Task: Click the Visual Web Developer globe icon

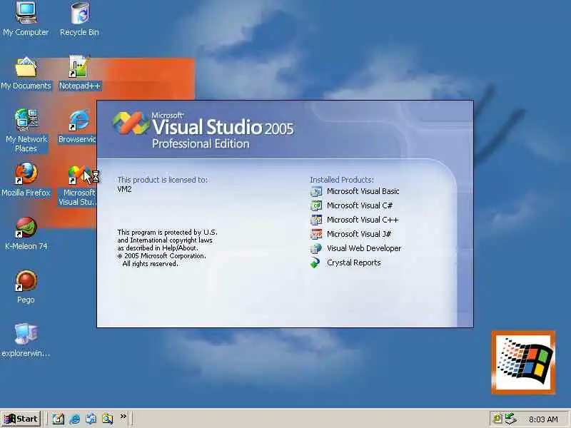Action: (316, 248)
